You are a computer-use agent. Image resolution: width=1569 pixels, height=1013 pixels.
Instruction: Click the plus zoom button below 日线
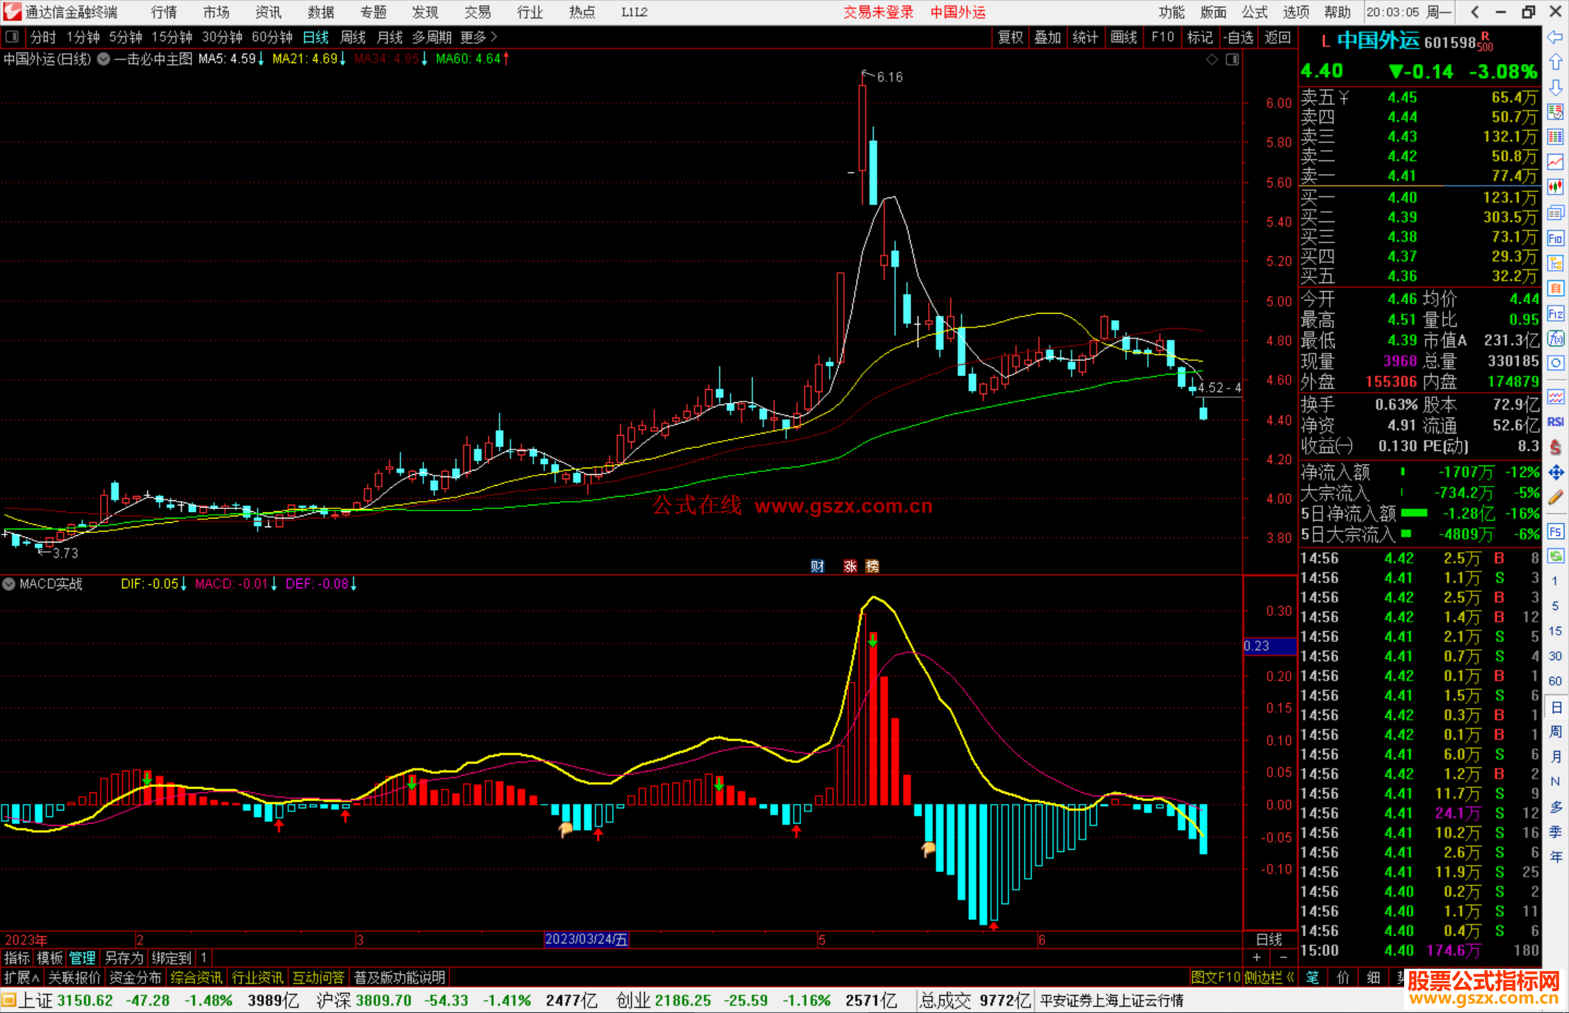point(1257,958)
